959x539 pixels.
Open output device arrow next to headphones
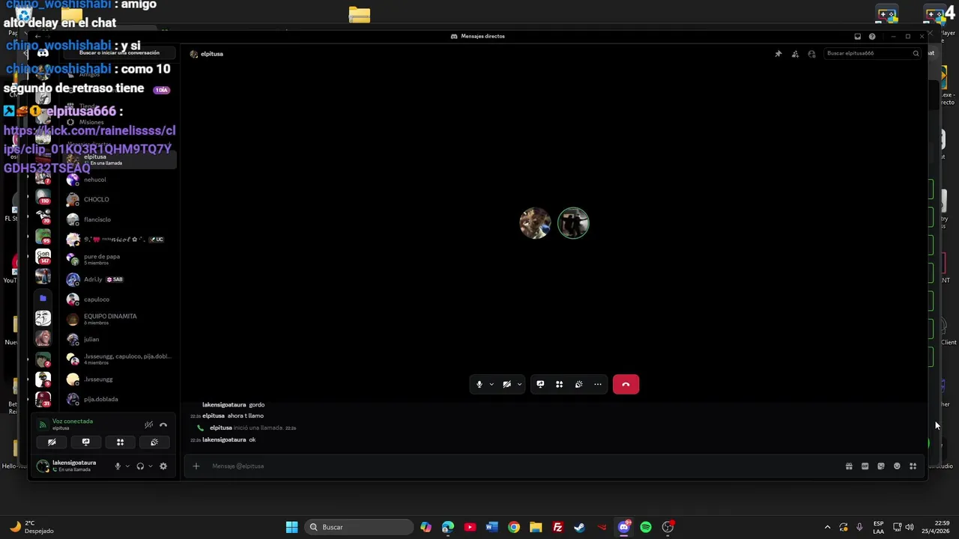(x=150, y=466)
